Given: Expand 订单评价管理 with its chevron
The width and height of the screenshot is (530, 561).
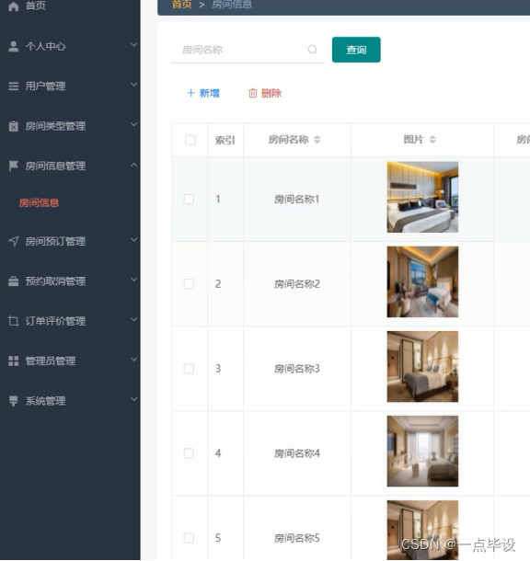Looking at the screenshot, I should click(x=133, y=319).
